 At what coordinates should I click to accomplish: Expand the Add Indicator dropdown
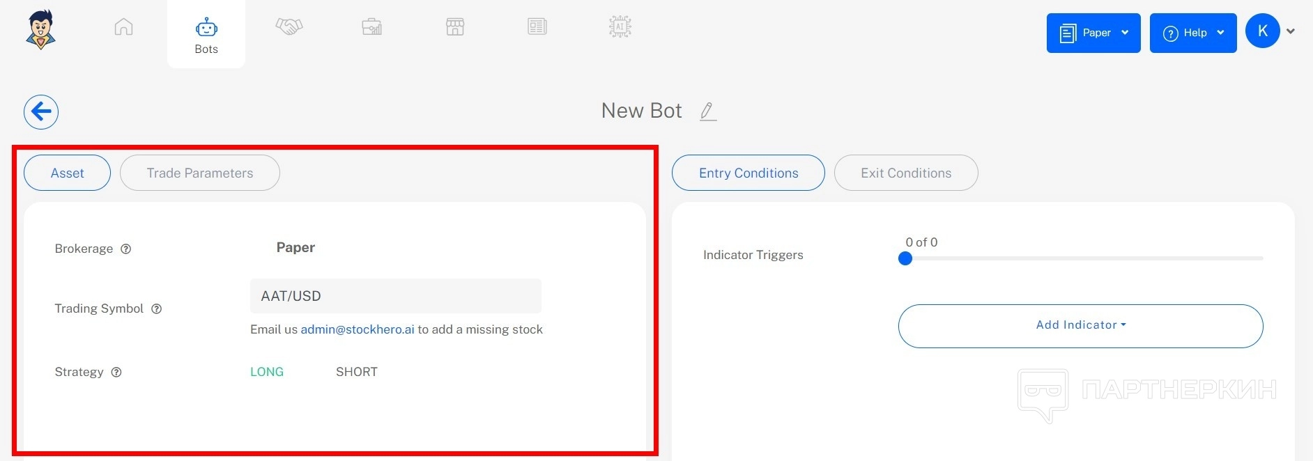[x=1080, y=325]
